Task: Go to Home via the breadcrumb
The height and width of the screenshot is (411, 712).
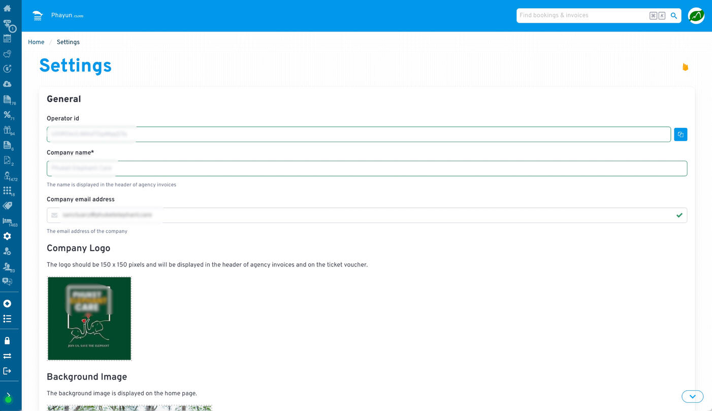Action: point(36,42)
